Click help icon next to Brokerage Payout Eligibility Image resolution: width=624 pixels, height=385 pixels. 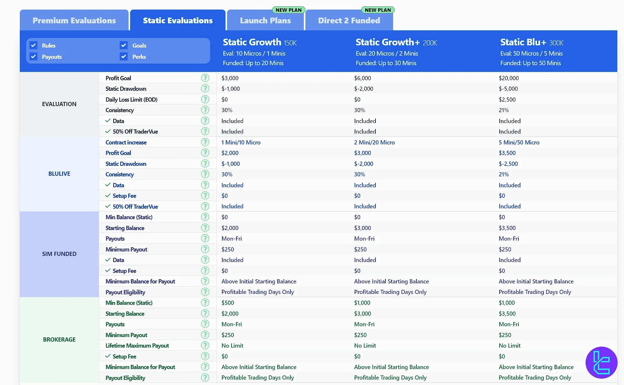[205, 378]
